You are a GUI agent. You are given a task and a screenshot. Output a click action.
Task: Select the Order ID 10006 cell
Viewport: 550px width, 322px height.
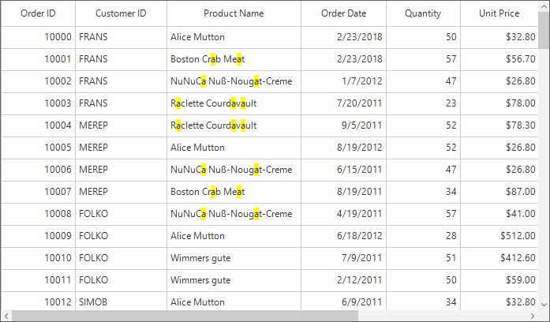pos(38,170)
